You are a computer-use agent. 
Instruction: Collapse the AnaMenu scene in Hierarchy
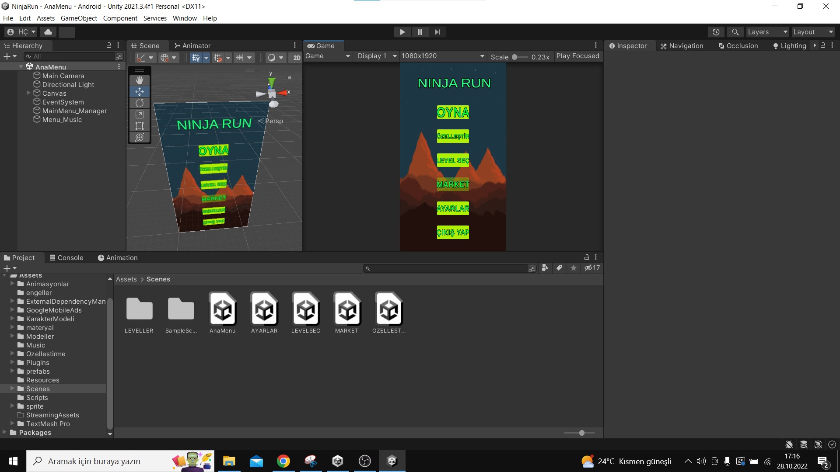click(21, 67)
